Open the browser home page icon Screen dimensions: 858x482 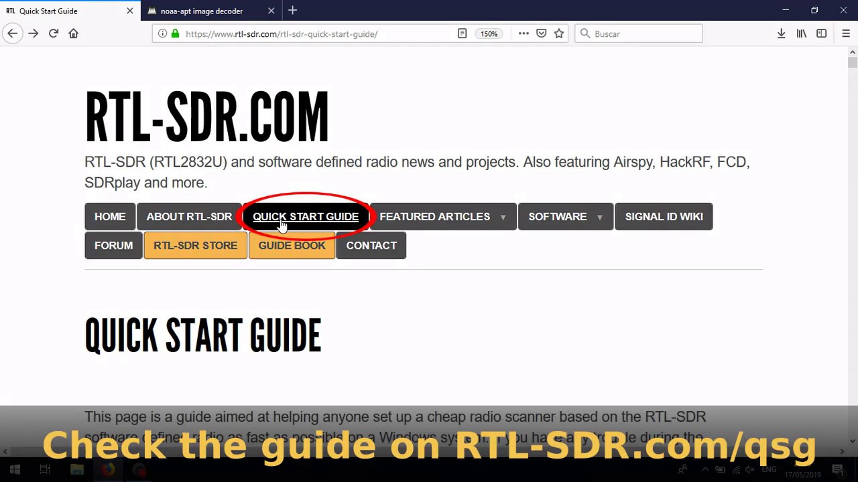click(x=74, y=33)
